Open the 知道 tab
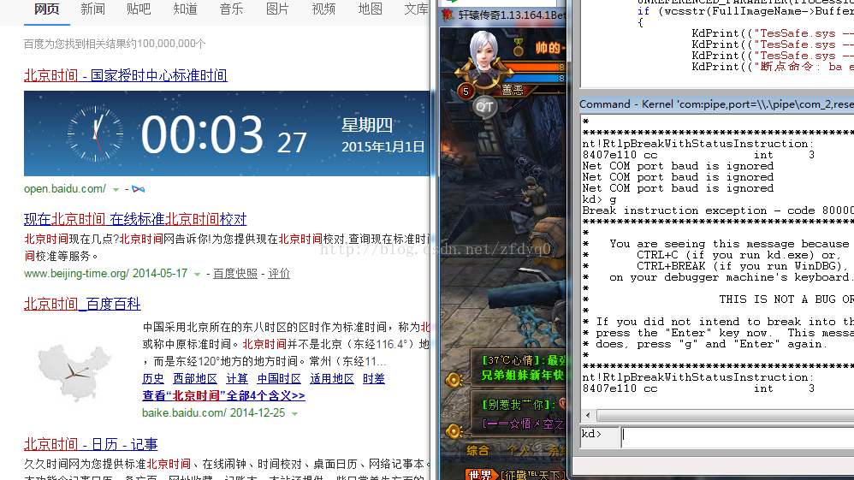 pyautogui.click(x=185, y=9)
